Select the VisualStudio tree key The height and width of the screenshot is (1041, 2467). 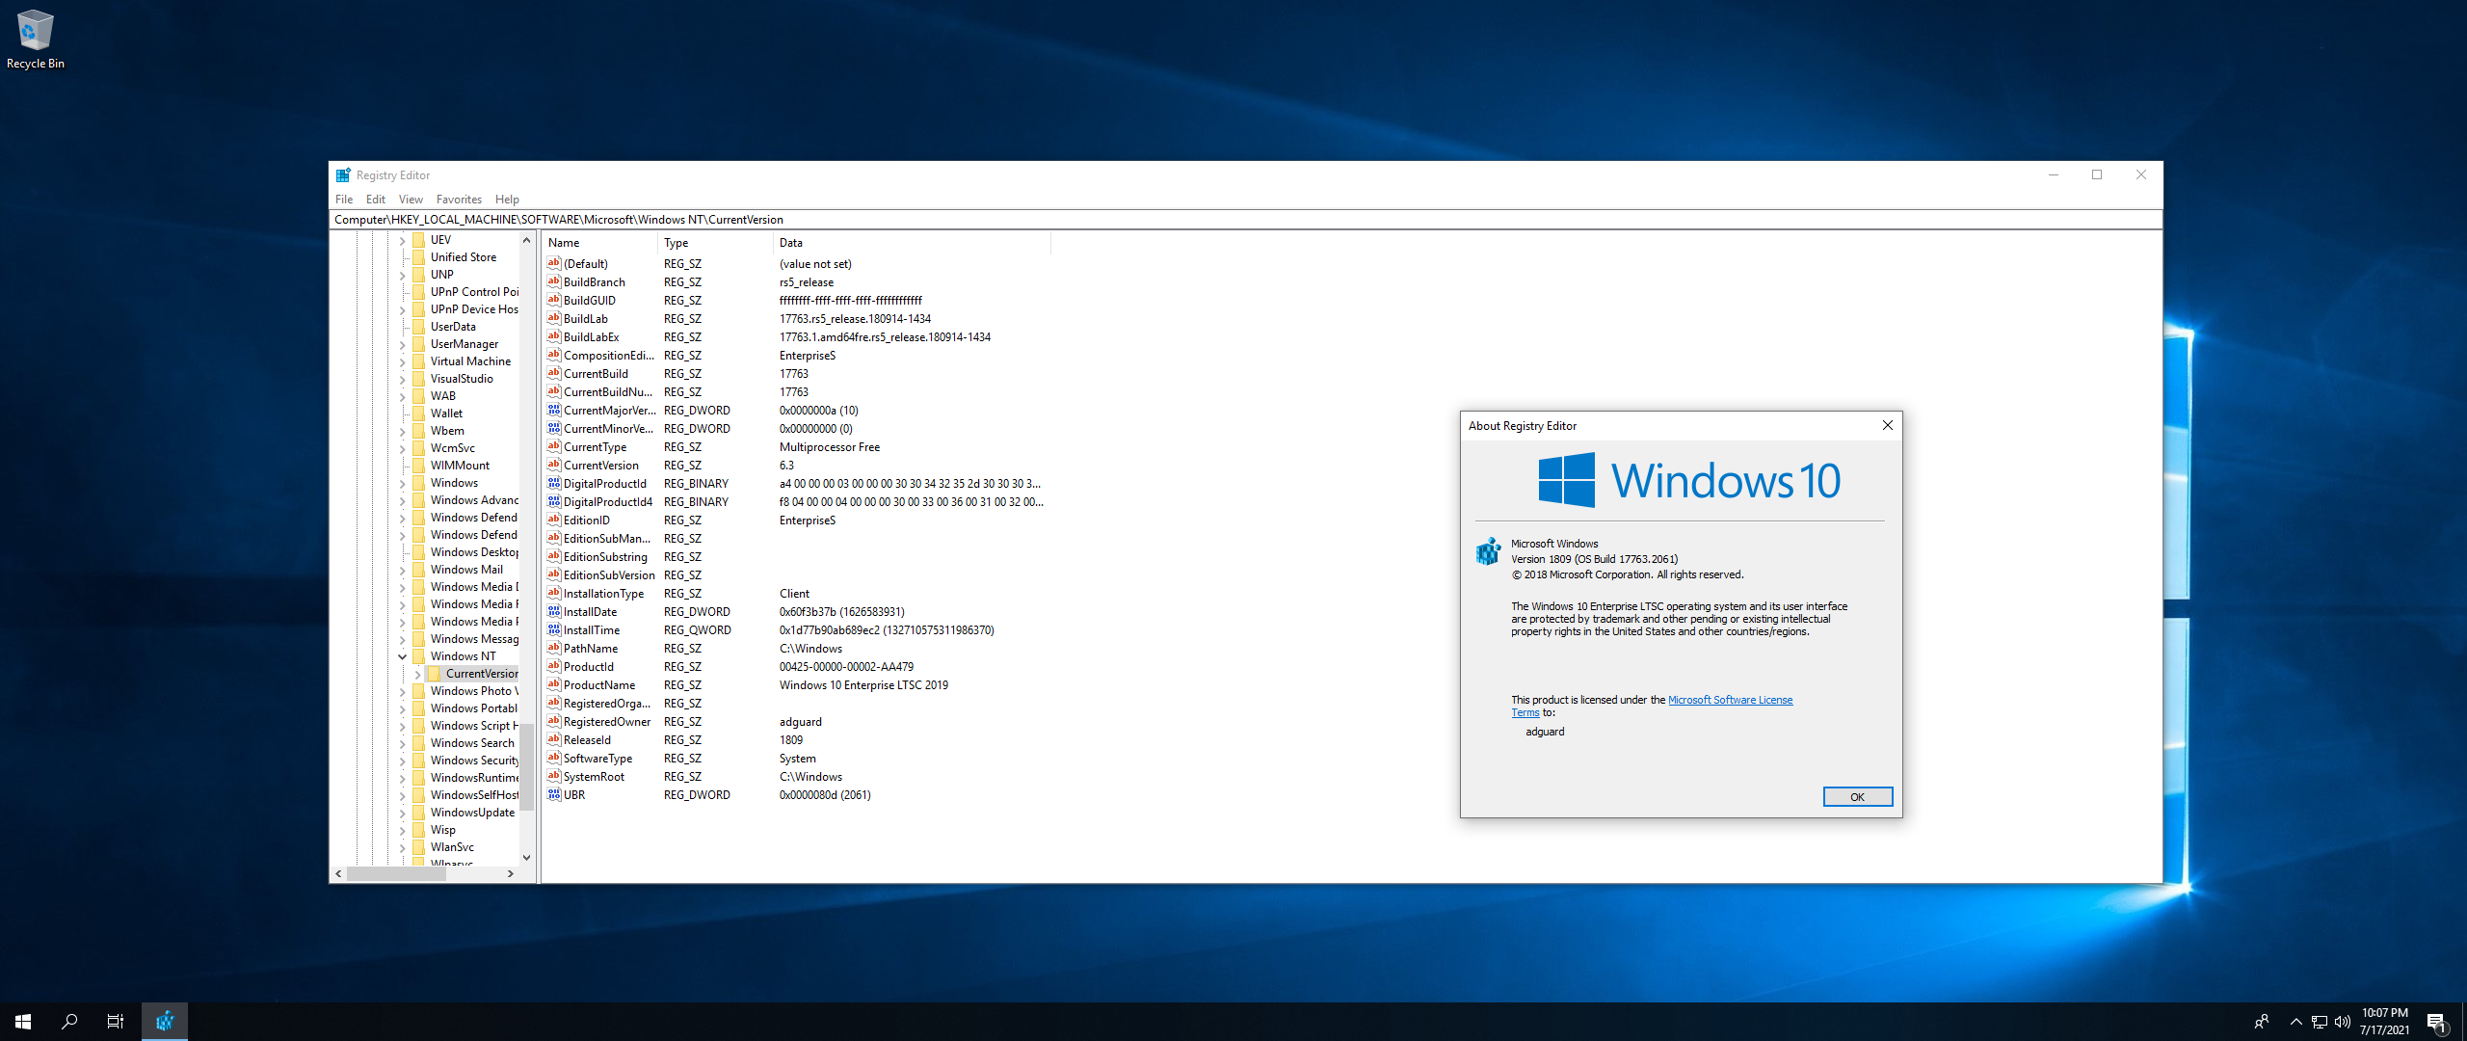click(x=462, y=379)
